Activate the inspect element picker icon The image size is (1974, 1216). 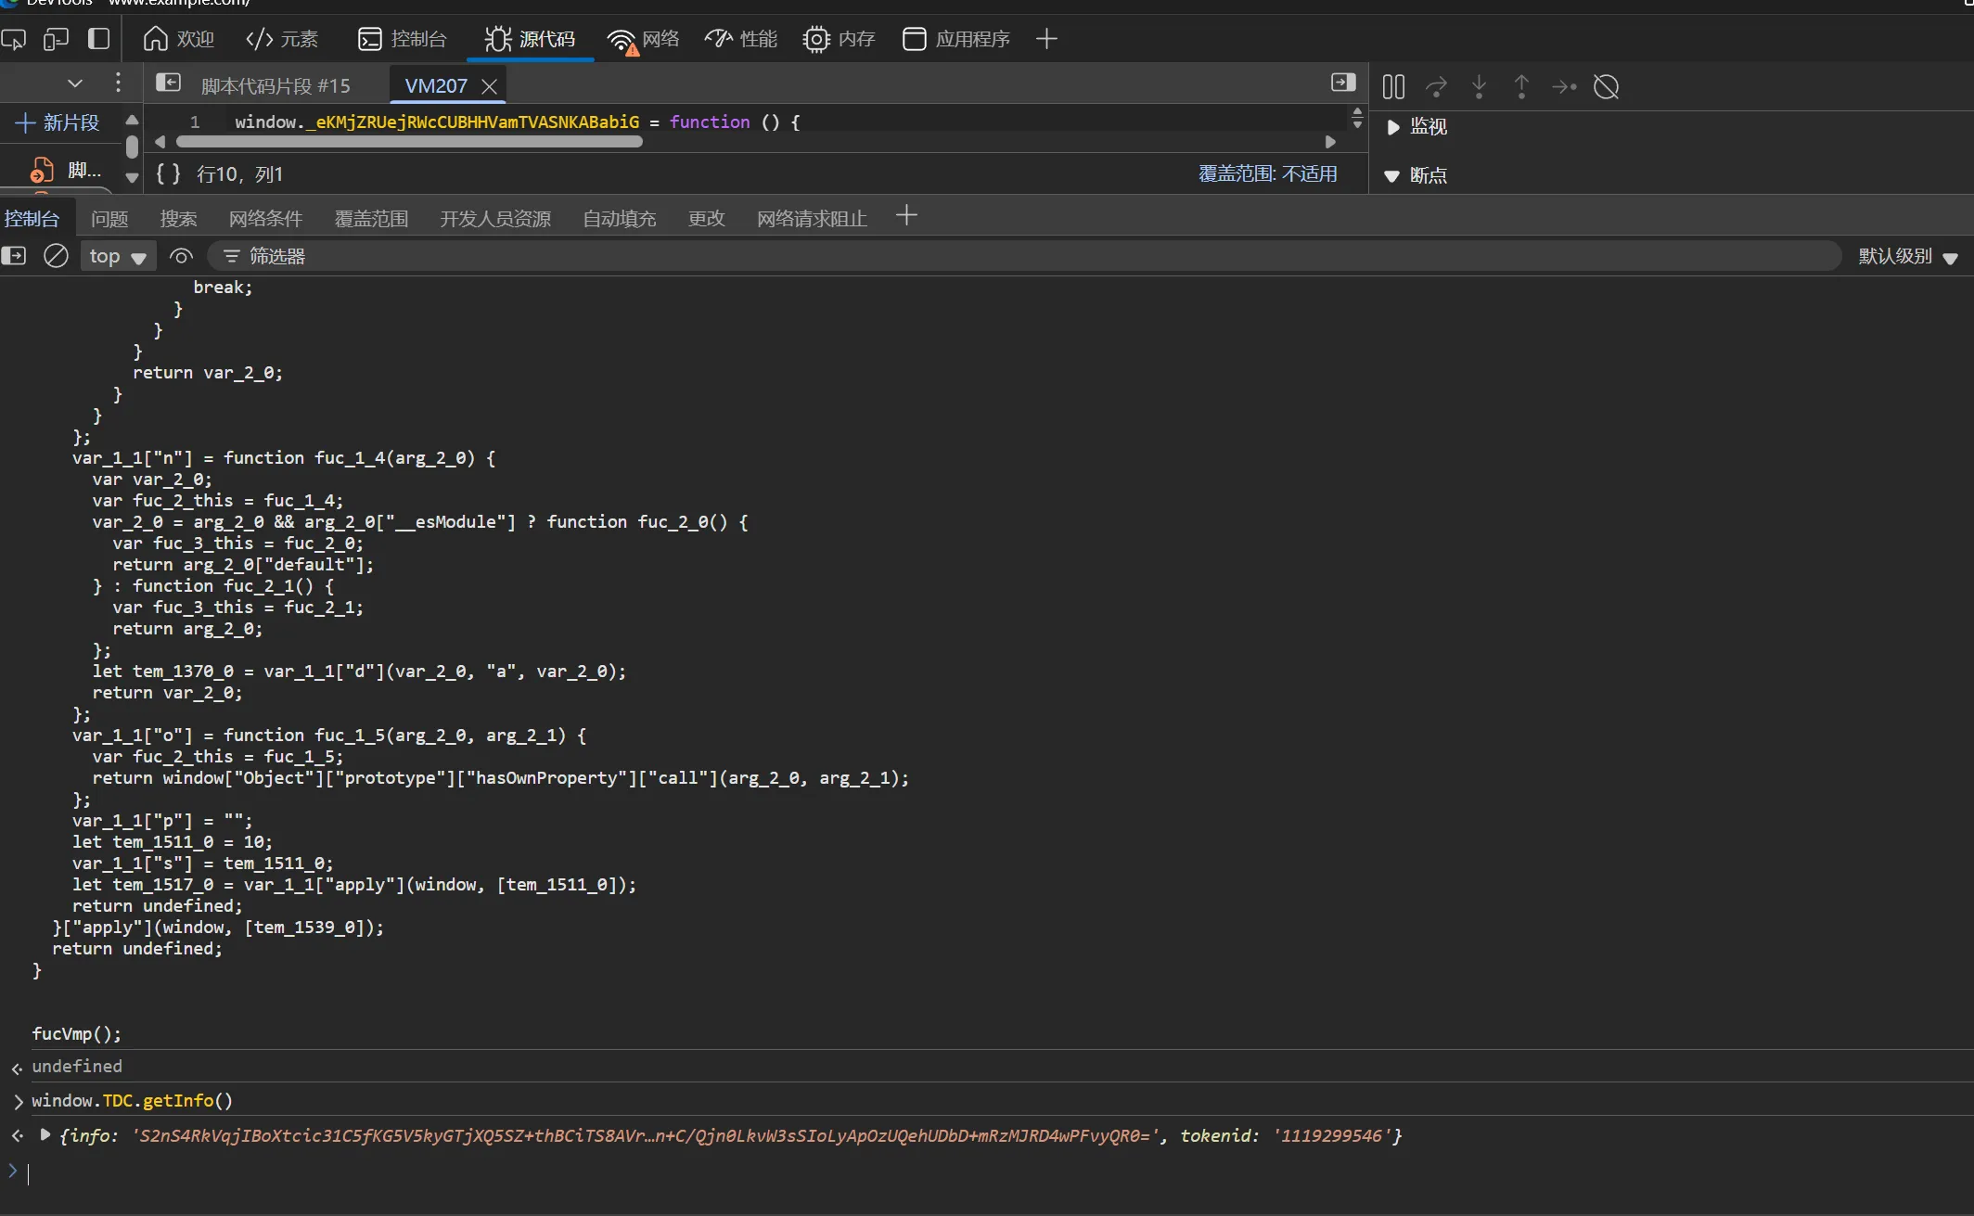tap(13, 39)
